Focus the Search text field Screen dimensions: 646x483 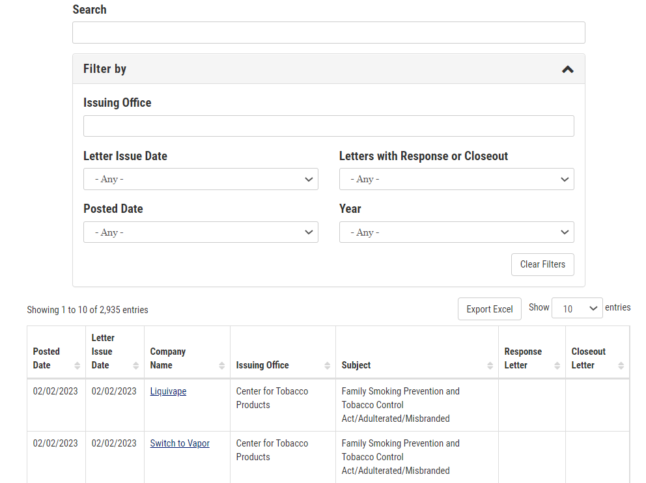click(x=329, y=33)
